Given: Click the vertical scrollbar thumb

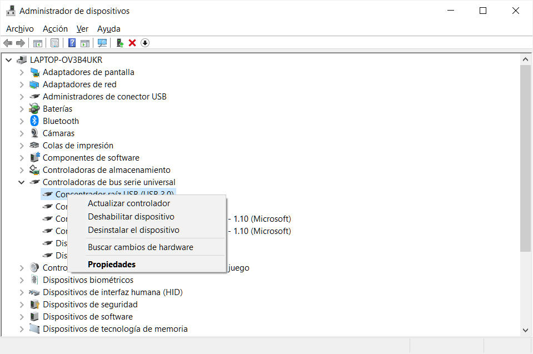Looking at the screenshot, I should 526,158.
